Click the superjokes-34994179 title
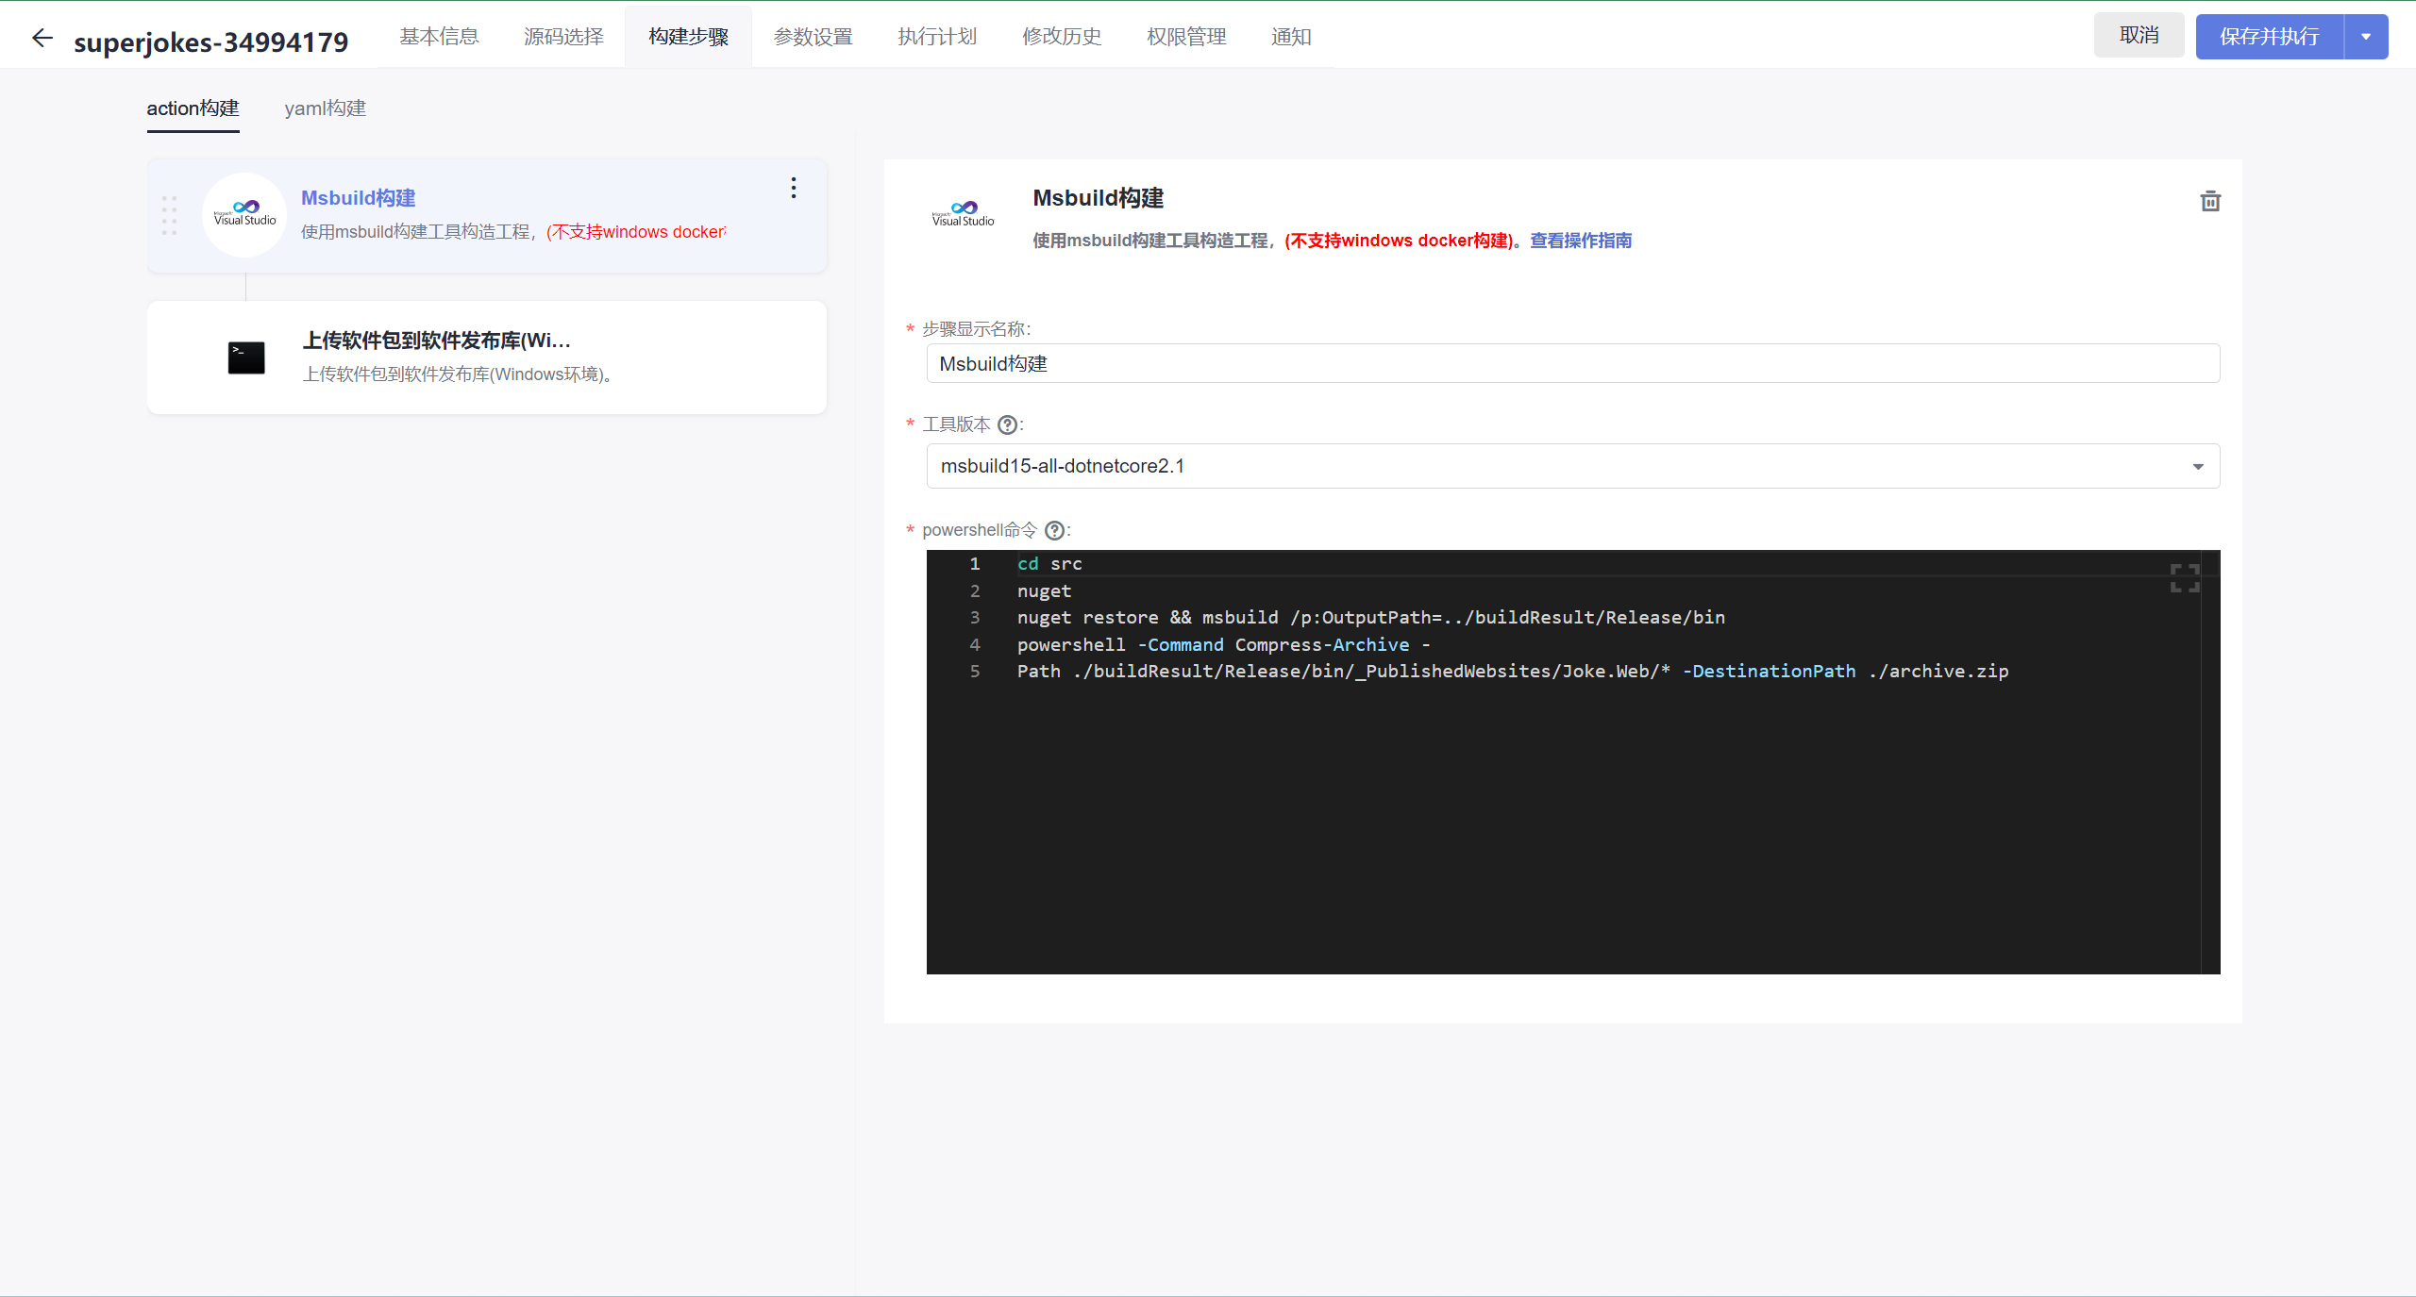Screen dimensions: 2416x1297 210,42
